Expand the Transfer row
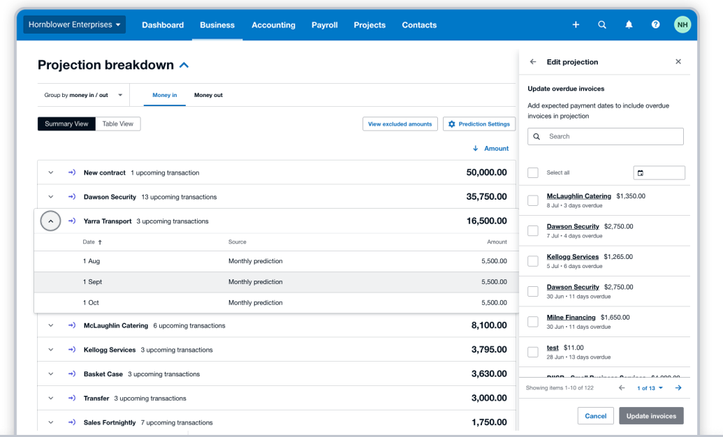Viewport: 723px width, 437px height. (51, 399)
